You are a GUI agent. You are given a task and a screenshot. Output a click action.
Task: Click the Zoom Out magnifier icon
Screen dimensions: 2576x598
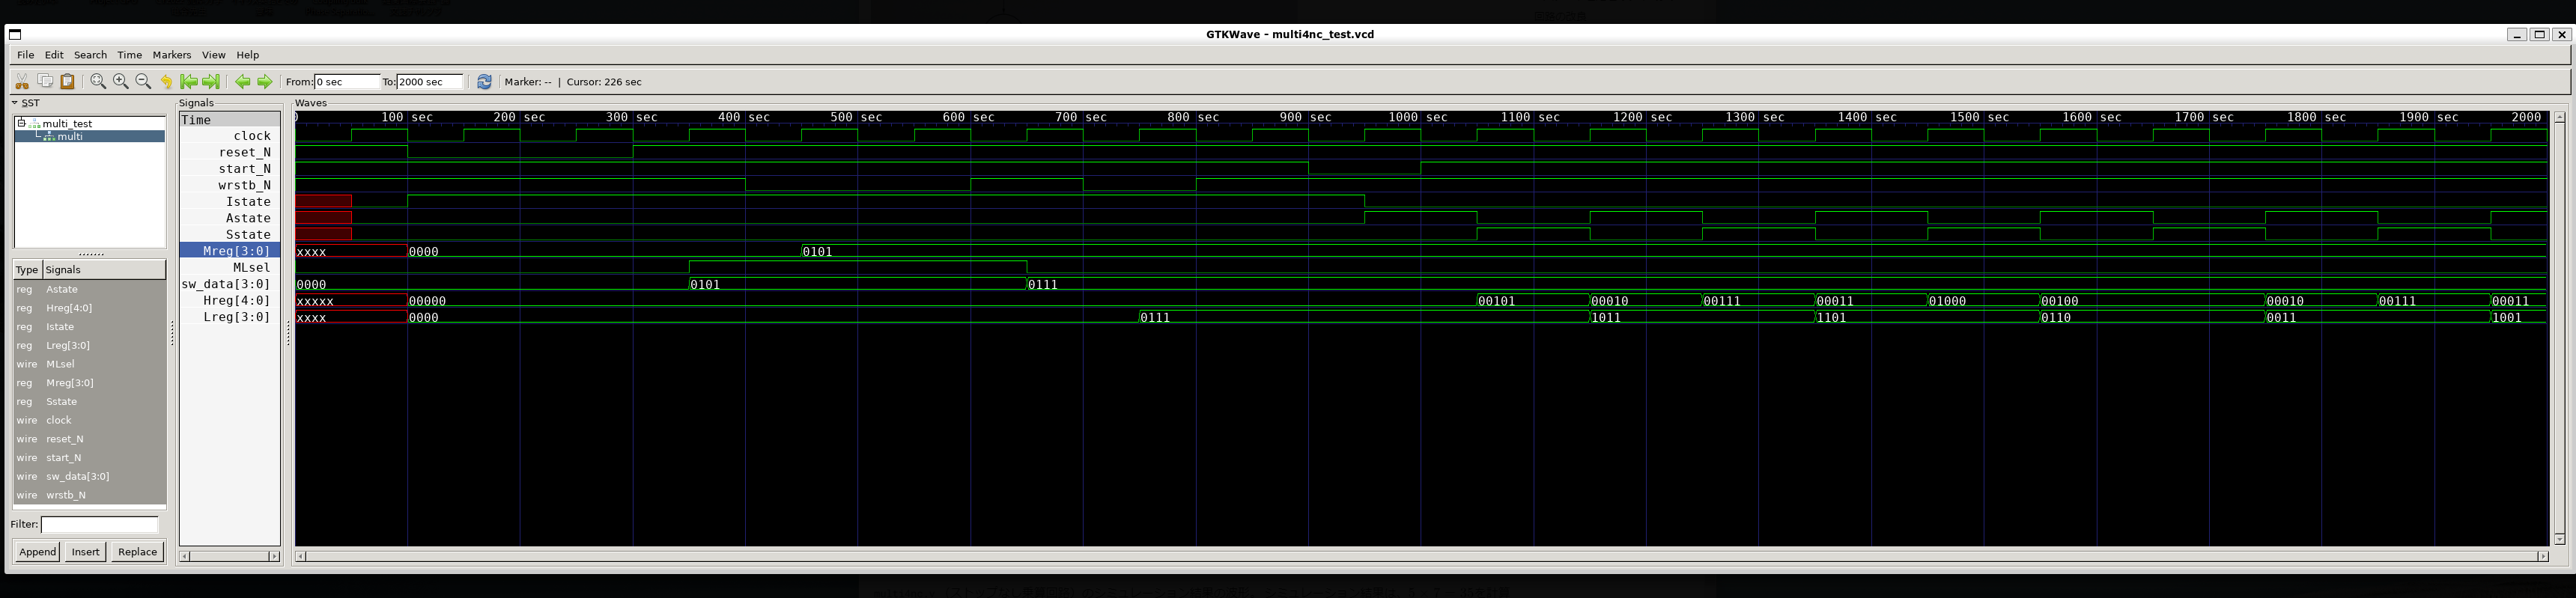coord(143,81)
